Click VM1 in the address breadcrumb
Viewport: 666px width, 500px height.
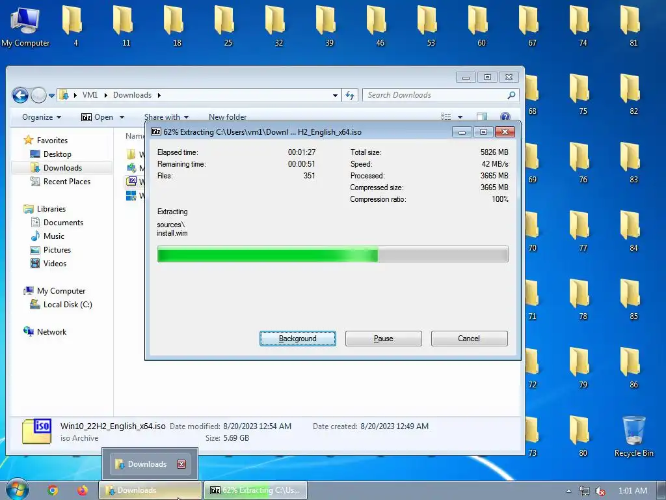(90, 95)
